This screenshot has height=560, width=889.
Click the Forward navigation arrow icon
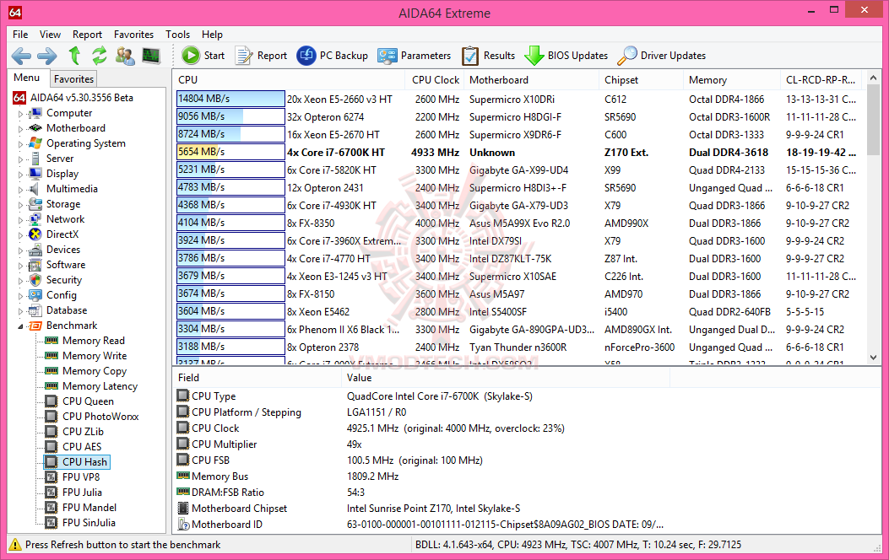tap(47, 56)
